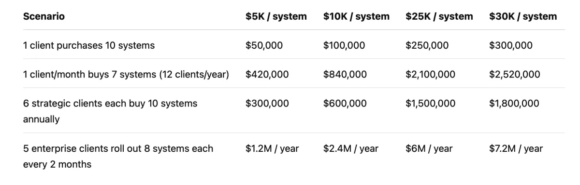
Task: Select the $5K / system column header
Action: click(276, 16)
